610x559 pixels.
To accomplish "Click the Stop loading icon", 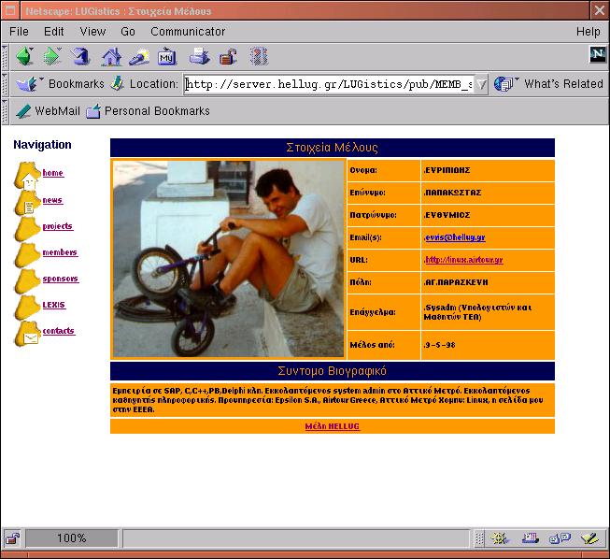I will tap(259, 56).
